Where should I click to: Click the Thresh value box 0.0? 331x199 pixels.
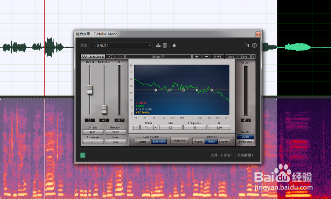coord(89,121)
